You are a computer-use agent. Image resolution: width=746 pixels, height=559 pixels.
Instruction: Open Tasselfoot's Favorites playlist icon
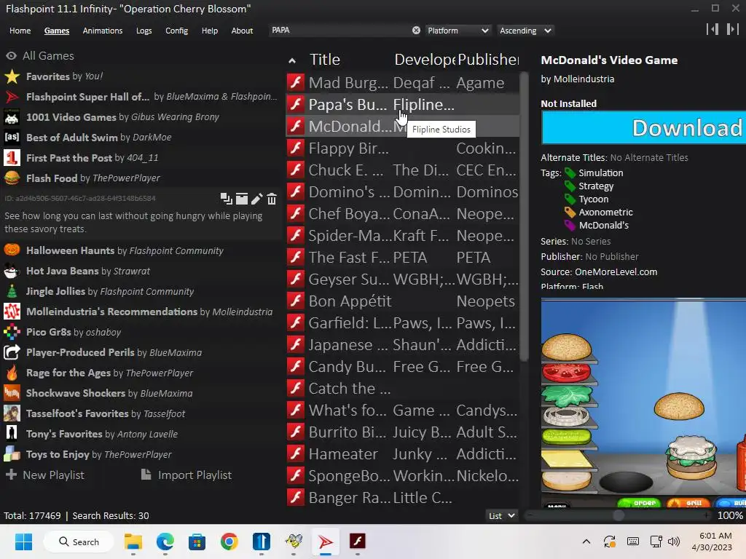pyautogui.click(x=12, y=413)
